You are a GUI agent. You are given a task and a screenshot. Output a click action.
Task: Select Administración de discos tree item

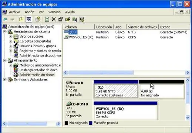(37, 75)
